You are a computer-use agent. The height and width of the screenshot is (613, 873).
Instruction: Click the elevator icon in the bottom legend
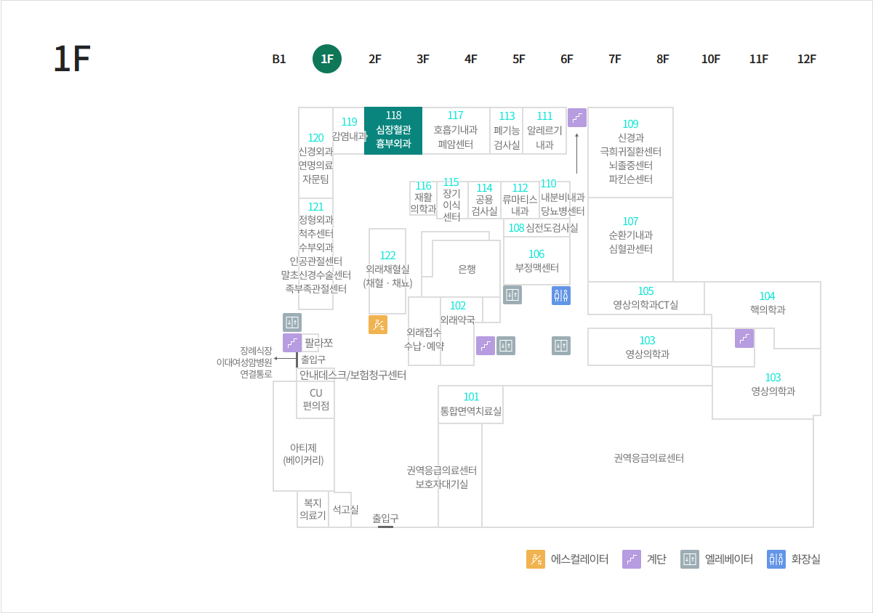pyautogui.click(x=689, y=559)
